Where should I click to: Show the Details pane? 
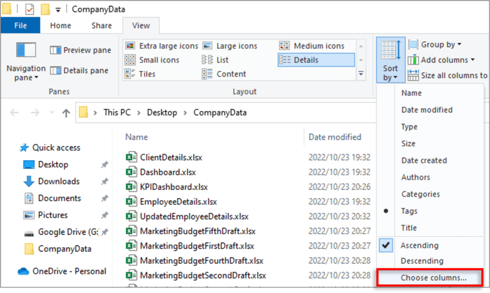point(79,70)
